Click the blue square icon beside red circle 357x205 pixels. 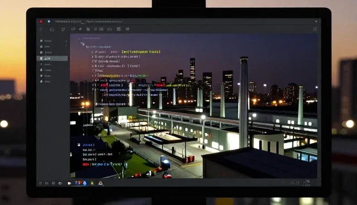point(49,21)
